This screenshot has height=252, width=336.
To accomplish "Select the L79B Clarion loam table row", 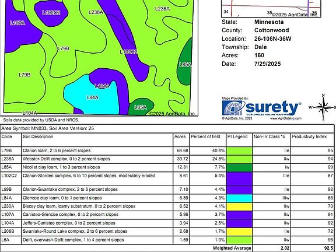I will coord(167,150).
